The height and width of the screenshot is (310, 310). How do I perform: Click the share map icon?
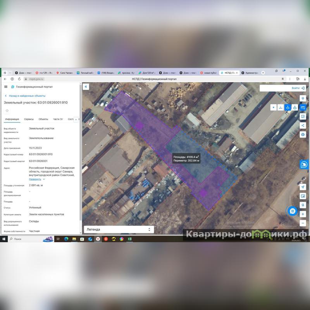coord(303,126)
